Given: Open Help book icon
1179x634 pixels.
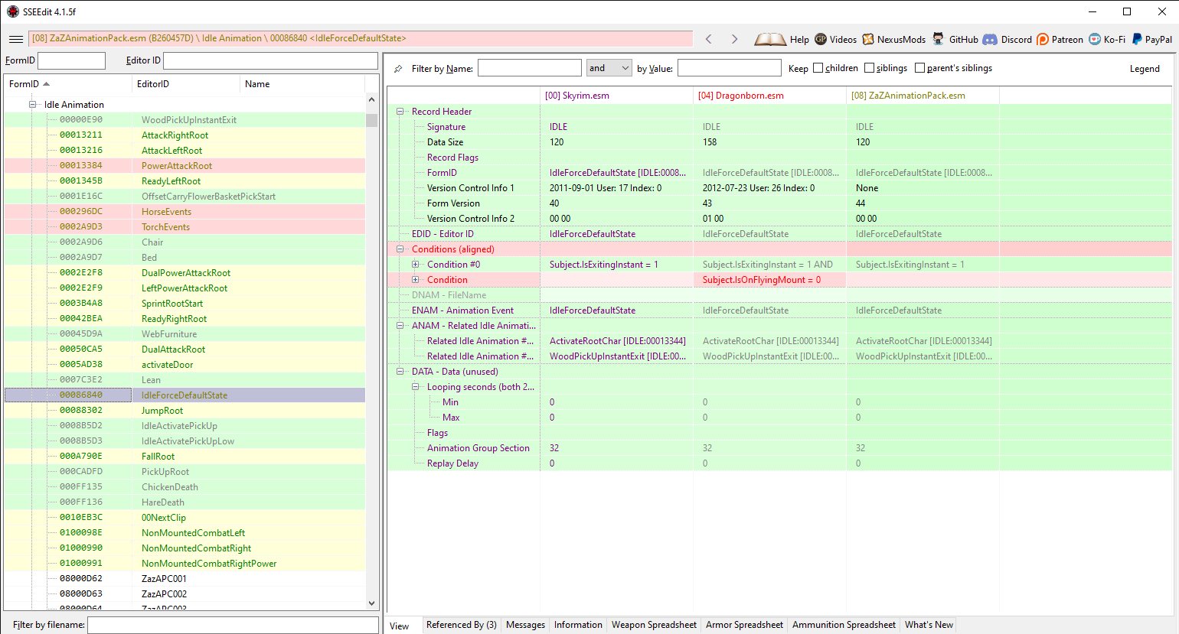Looking at the screenshot, I should (x=769, y=39).
